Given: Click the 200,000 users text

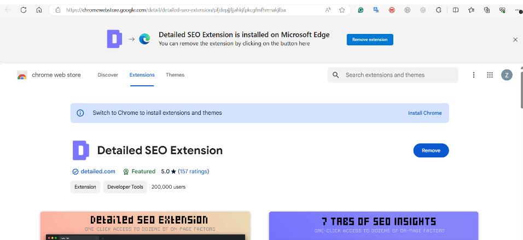Looking at the screenshot, I should coord(168,187).
